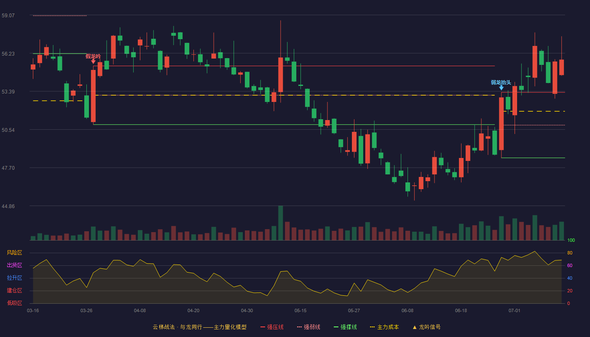Click the 59.07 price axis label
This screenshot has height=337, width=590.
[x=8, y=16]
